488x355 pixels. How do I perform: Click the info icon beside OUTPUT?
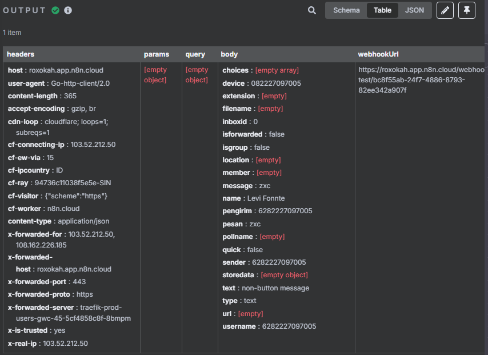pos(68,10)
